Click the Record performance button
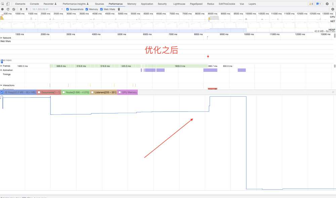The height and width of the screenshot is (198, 336). [3, 9]
